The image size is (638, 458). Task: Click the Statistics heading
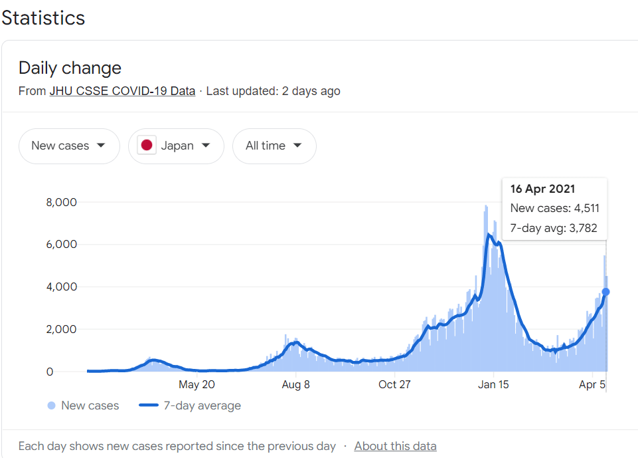pos(43,18)
